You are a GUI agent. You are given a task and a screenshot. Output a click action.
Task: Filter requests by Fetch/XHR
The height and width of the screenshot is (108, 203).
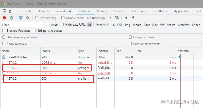[x=103, y=25]
